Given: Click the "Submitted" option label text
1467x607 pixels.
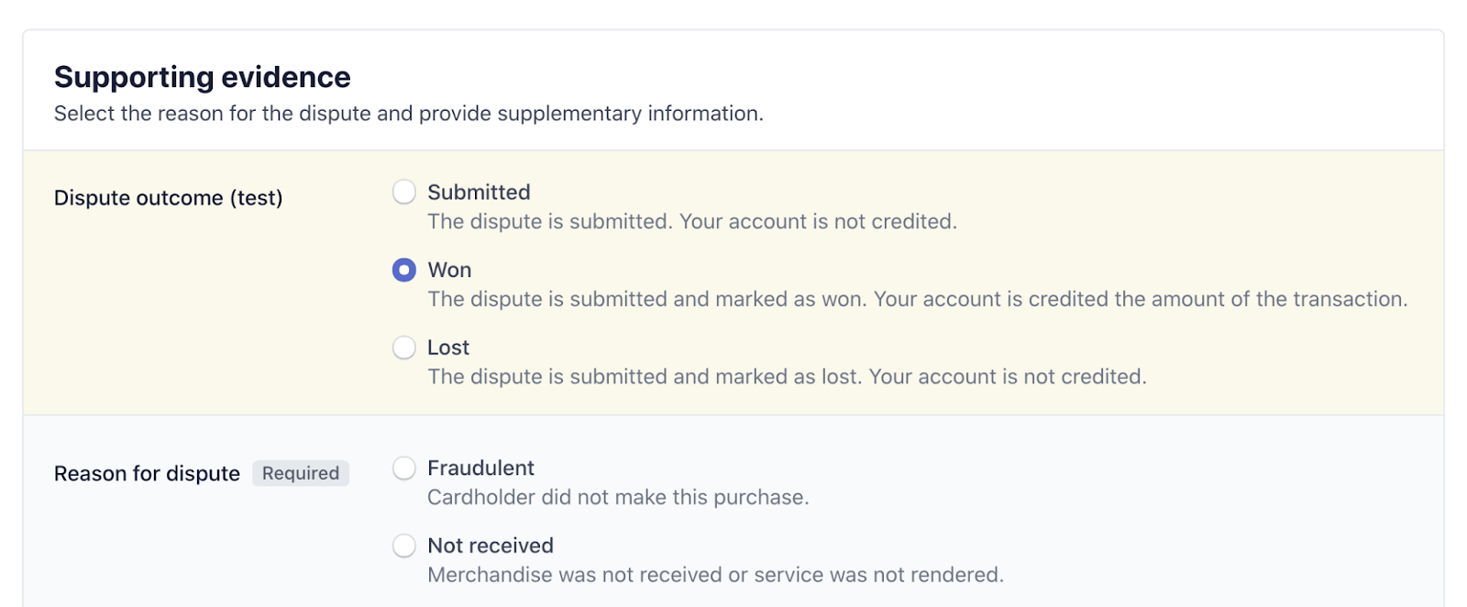Looking at the screenshot, I should pos(479,193).
